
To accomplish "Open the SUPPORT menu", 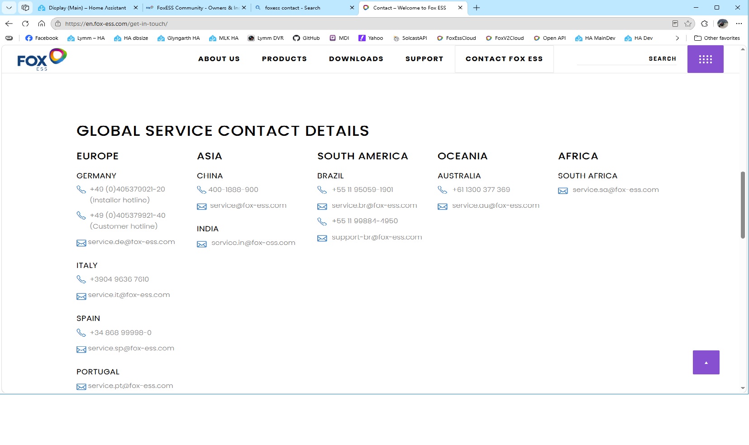I will point(425,59).
